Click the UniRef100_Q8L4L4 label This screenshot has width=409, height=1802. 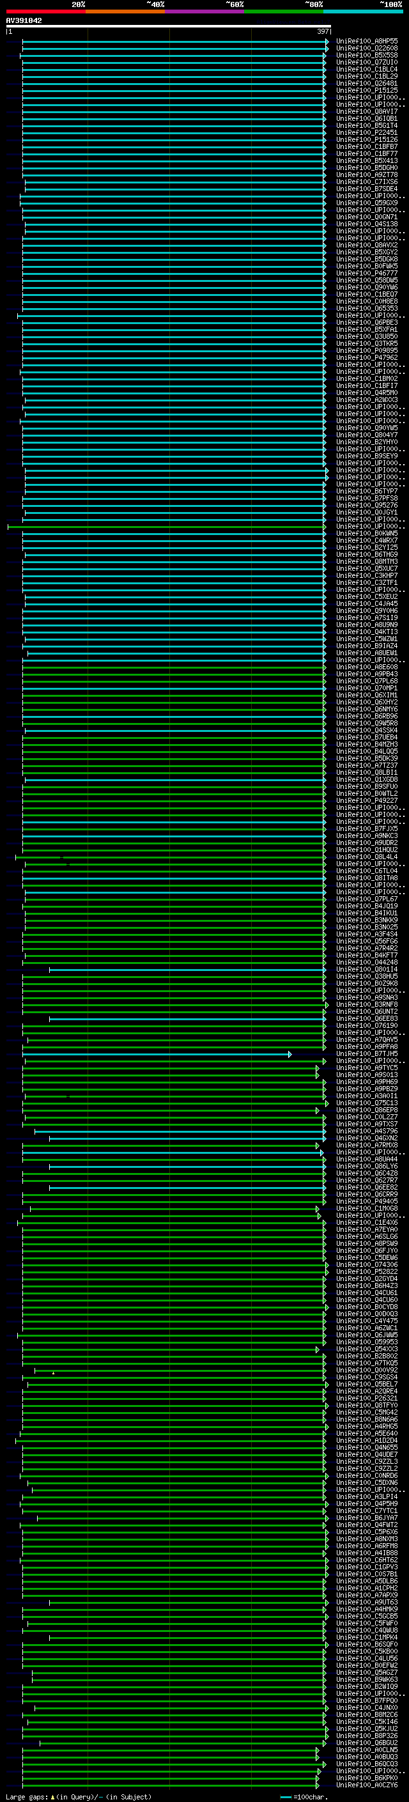(367, 857)
